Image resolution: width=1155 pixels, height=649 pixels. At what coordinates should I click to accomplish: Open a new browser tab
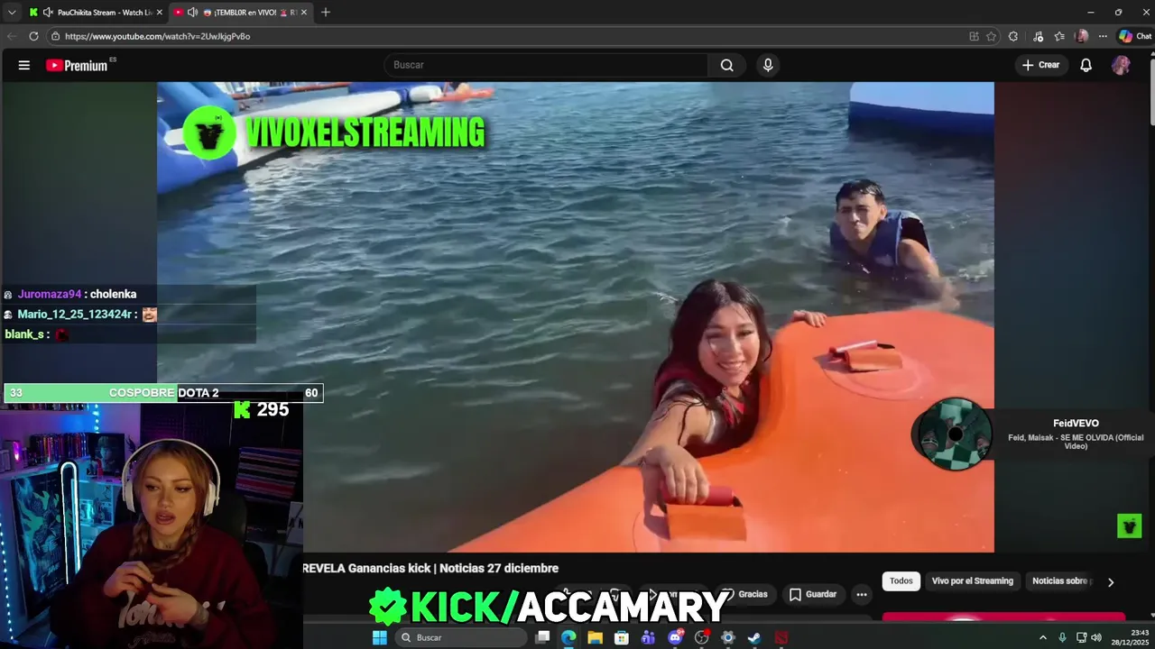click(x=326, y=13)
